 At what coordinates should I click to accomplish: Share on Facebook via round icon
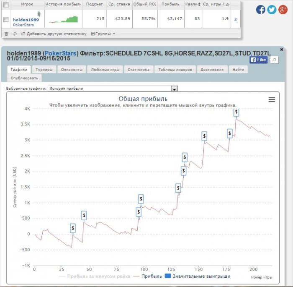(x=260, y=10)
